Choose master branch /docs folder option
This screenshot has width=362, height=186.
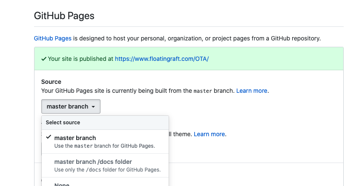(93, 162)
